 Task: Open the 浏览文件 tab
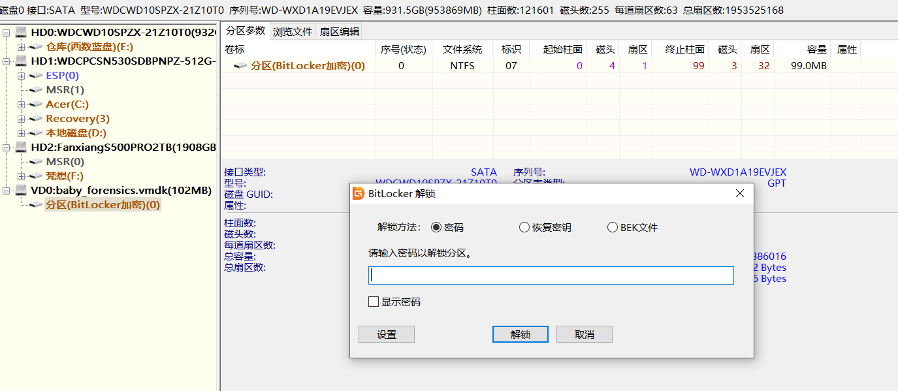[x=293, y=31]
